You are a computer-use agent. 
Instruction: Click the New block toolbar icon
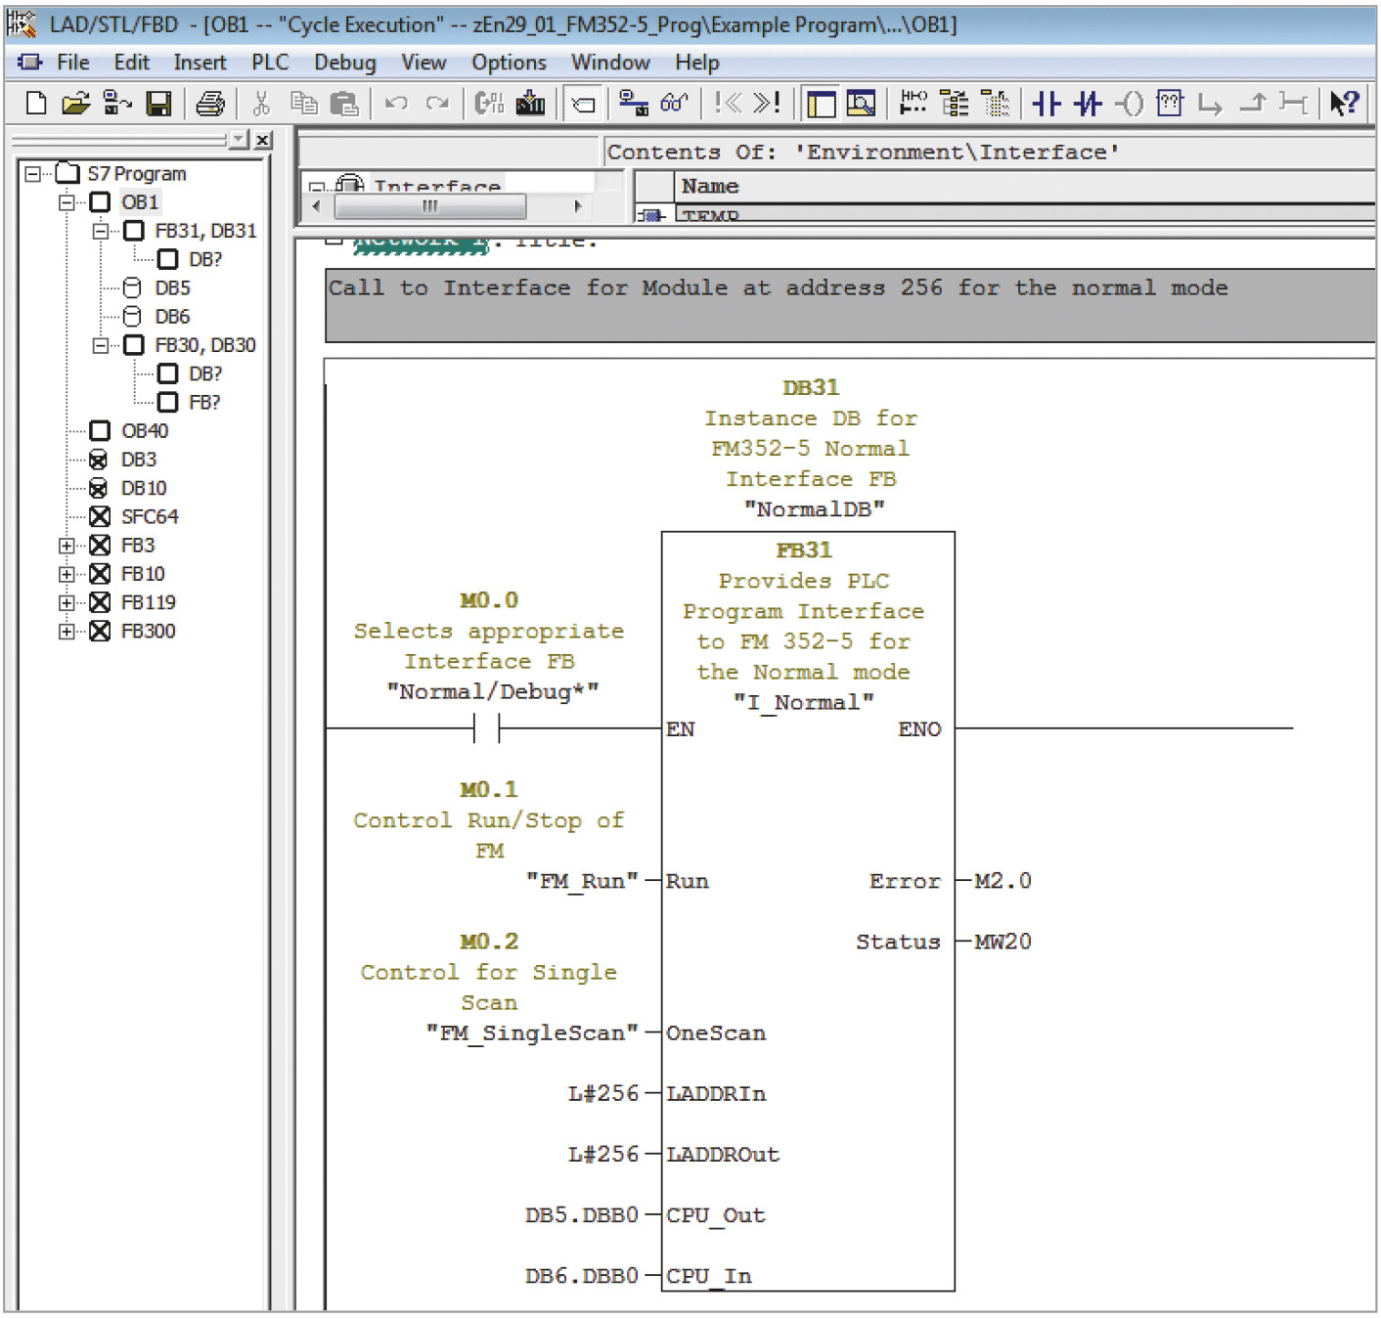(35, 103)
